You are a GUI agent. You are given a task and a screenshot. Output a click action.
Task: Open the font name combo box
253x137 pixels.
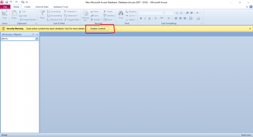[x=152, y=13]
